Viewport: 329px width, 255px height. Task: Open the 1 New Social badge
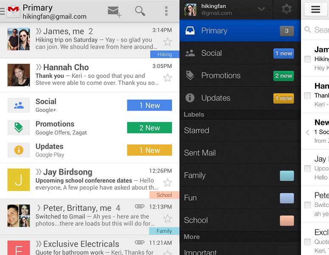(149, 105)
